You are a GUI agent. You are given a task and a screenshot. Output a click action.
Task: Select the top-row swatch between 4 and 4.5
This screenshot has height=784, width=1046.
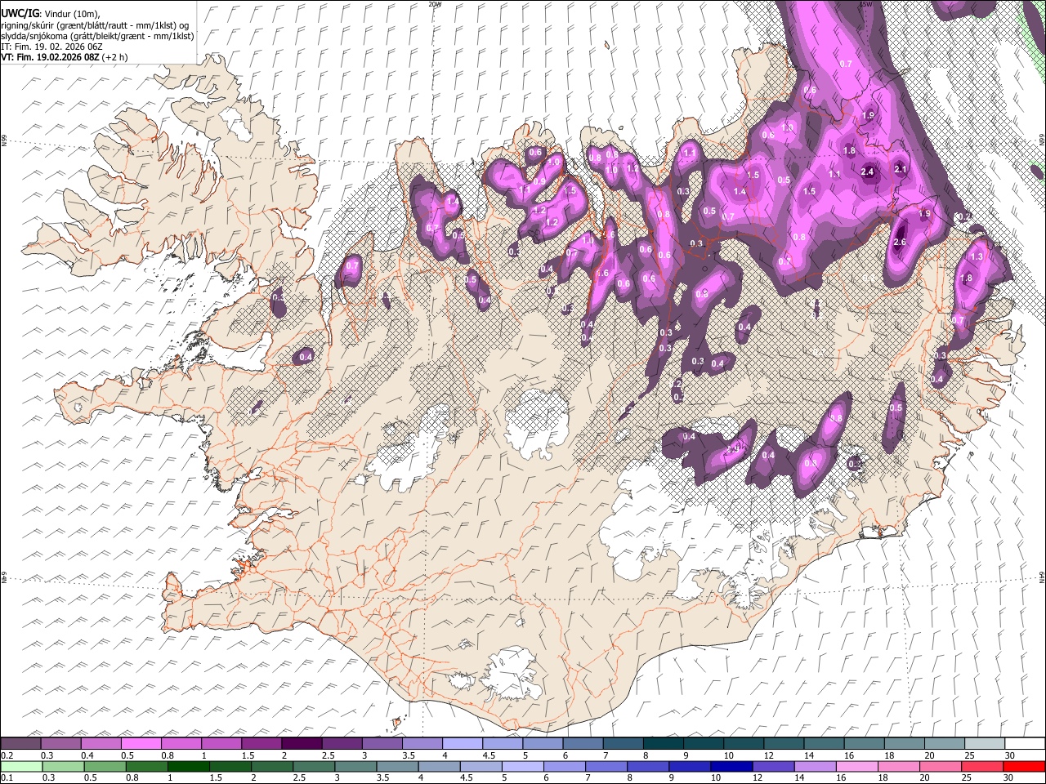[x=463, y=744]
